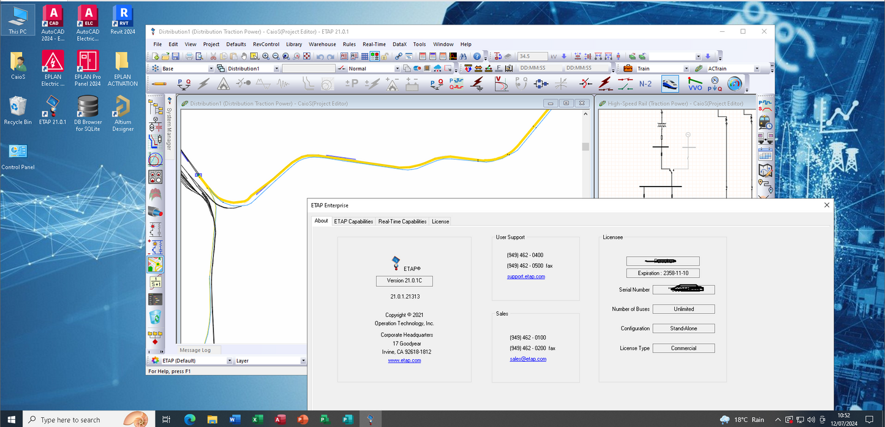Click the Zoom Out magnifier icon
This screenshot has width=885, height=427.
275,56
